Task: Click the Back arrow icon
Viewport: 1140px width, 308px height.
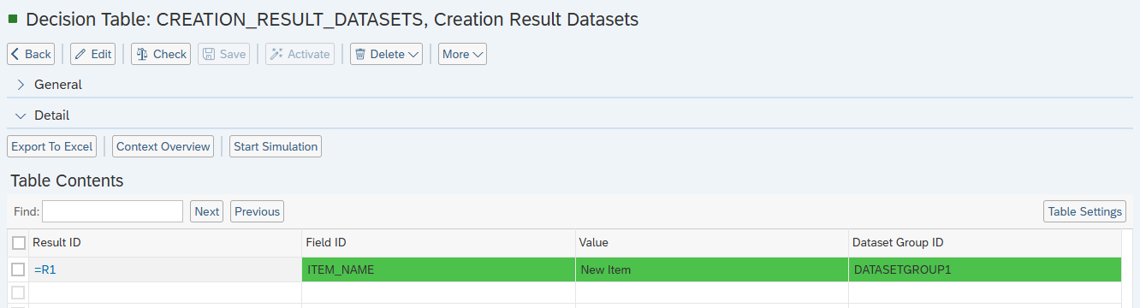Action: (x=15, y=54)
